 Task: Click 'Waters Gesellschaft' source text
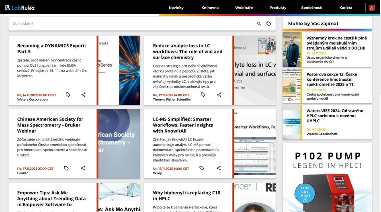point(322,134)
